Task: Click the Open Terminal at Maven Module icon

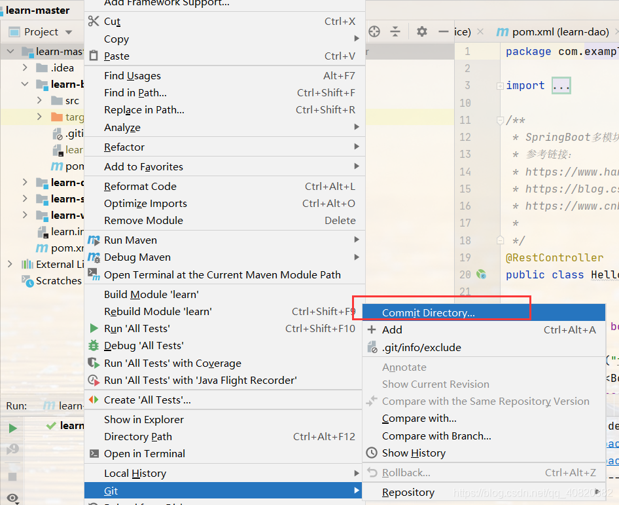Action: click(94, 274)
